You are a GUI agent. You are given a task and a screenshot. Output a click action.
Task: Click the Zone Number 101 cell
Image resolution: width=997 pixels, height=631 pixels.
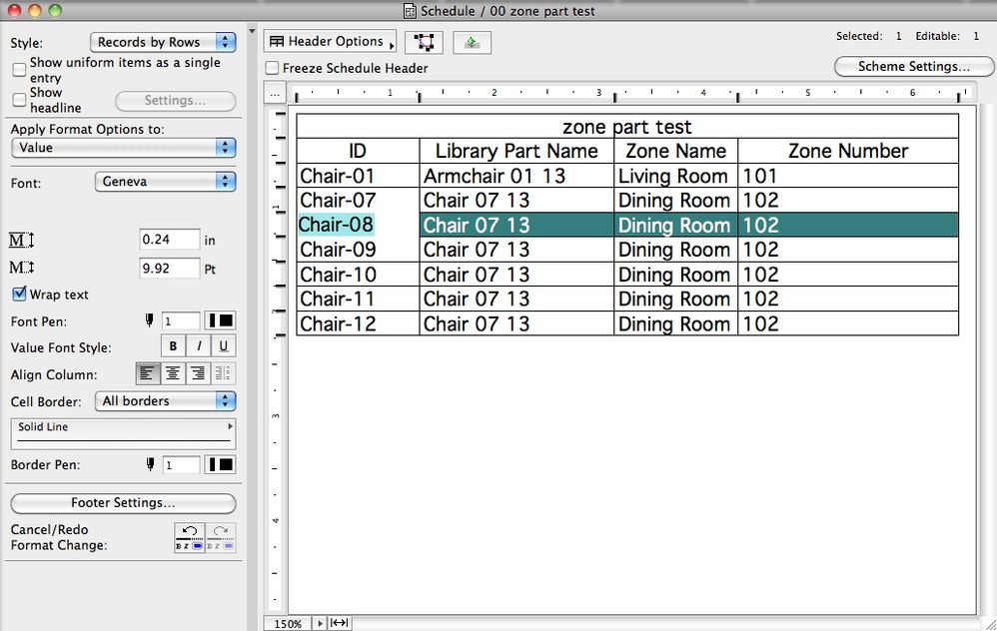(848, 176)
